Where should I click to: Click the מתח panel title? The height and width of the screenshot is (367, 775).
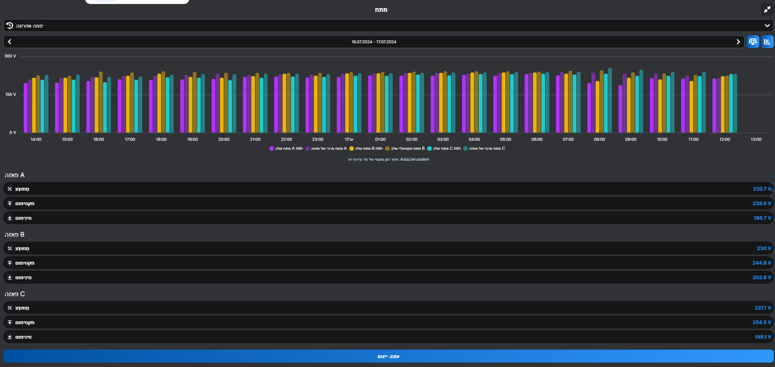click(381, 10)
